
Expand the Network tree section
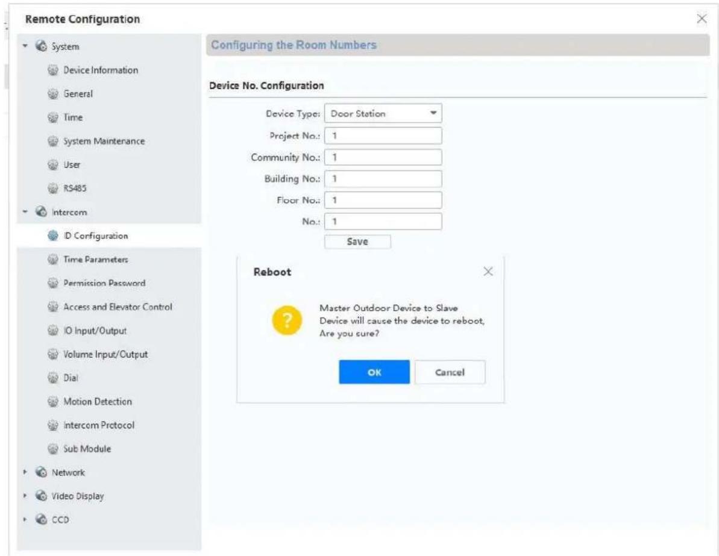(26, 472)
